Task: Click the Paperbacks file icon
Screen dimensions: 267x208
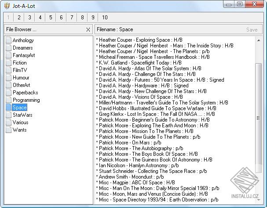Action: coord(8,93)
